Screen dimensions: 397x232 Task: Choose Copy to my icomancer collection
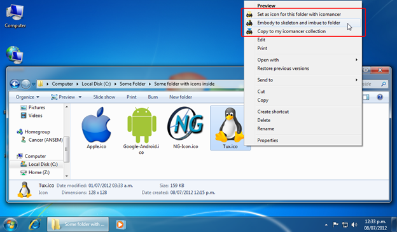pyautogui.click(x=303, y=31)
